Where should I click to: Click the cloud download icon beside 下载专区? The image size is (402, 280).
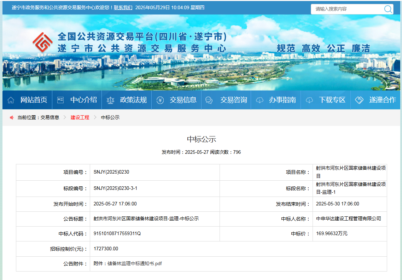pyautogui.click(x=309, y=100)
